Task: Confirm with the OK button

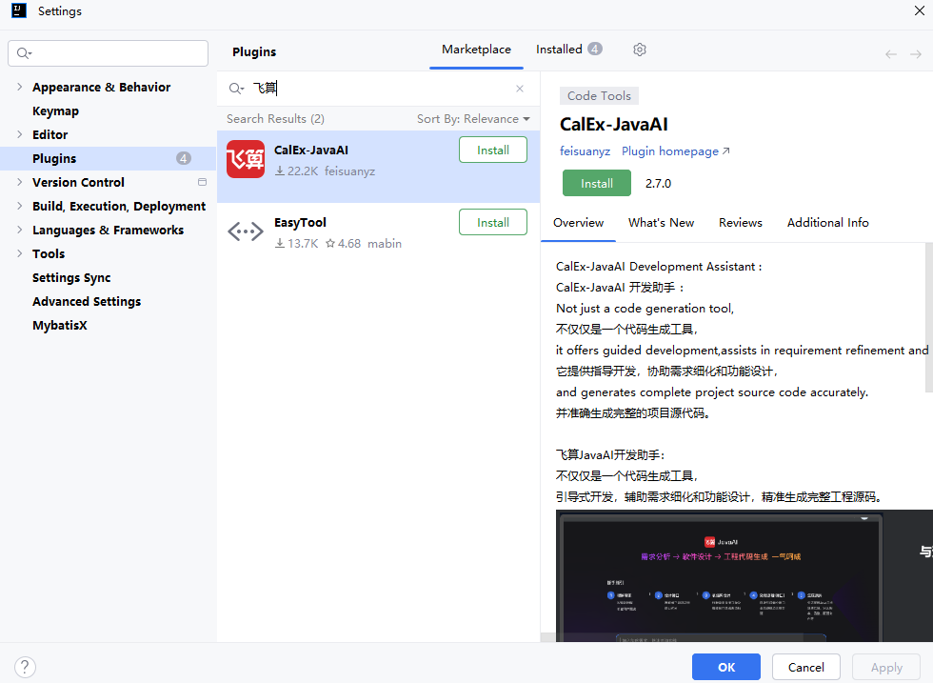Action: point(725,667)
